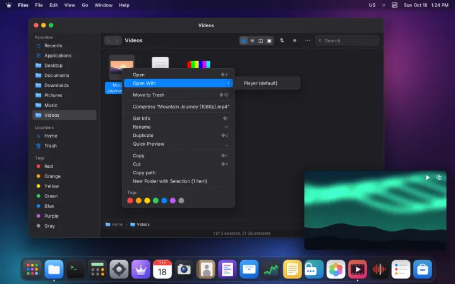Screen dimensions: 455x284
Task: Apply blue tag swatch in context menu
Action: 164,201
